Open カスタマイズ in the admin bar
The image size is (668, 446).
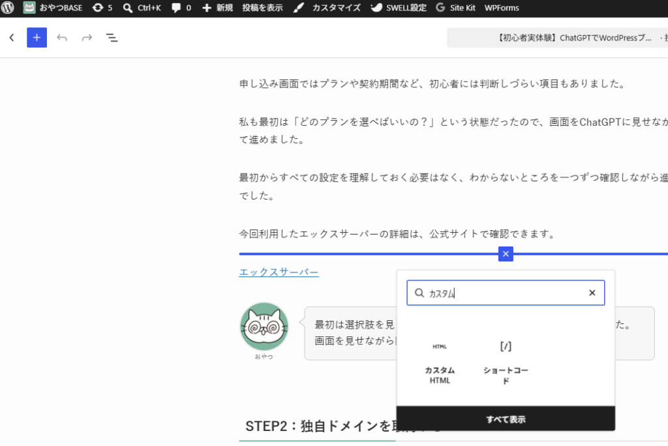click(x=327, y=8)
